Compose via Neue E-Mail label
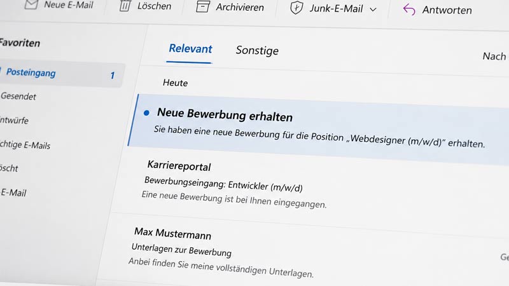 point(69,5)
